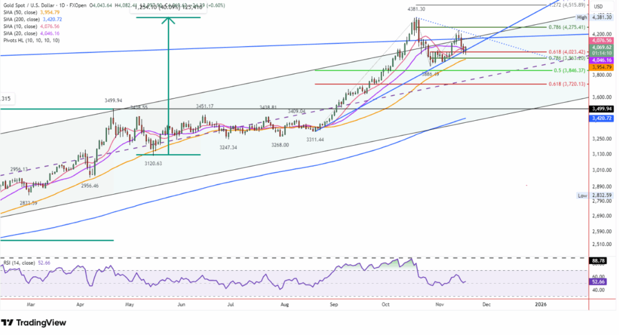Open the USD currency selector
The width and height of the screenshot is (619, 335).
pos(600,7)
